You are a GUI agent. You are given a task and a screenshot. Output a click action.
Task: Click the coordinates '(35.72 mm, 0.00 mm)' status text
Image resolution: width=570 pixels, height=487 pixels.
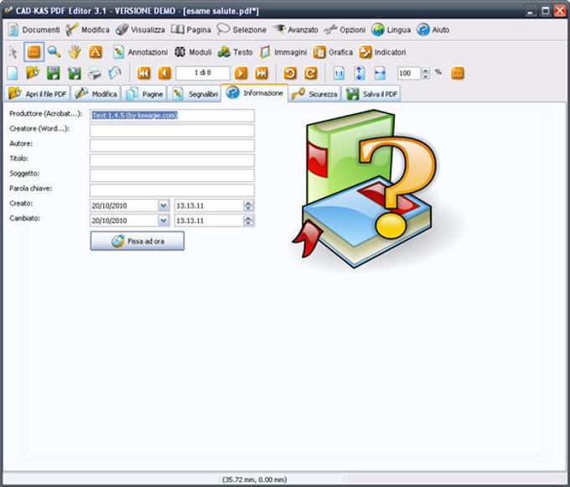[x=255, y=479]
